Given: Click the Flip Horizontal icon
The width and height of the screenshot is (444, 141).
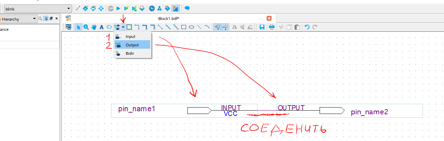Looking at the screenshot, I should tap(235, 27).
